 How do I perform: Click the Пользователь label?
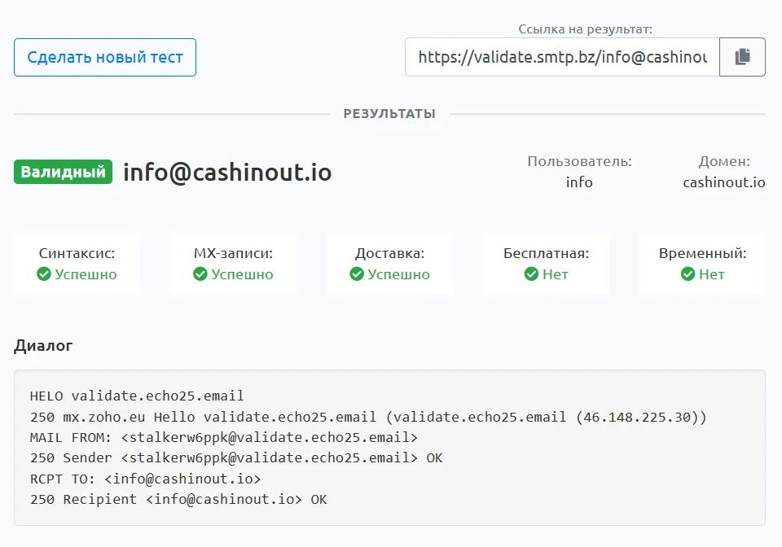pos(579,161)
